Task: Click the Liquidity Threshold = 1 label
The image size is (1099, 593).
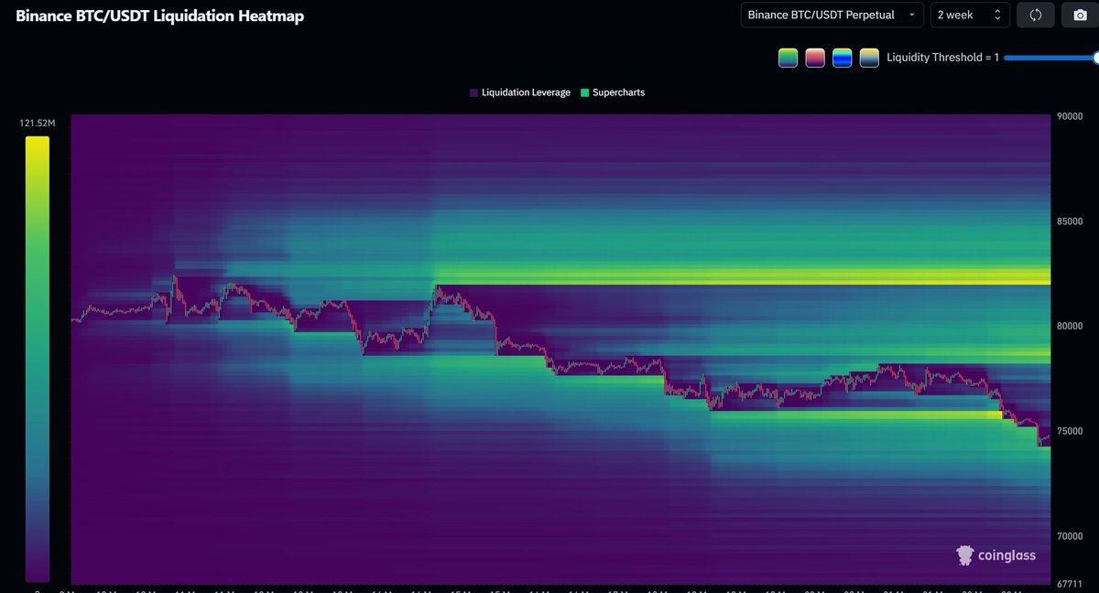Action: (942, 58)
